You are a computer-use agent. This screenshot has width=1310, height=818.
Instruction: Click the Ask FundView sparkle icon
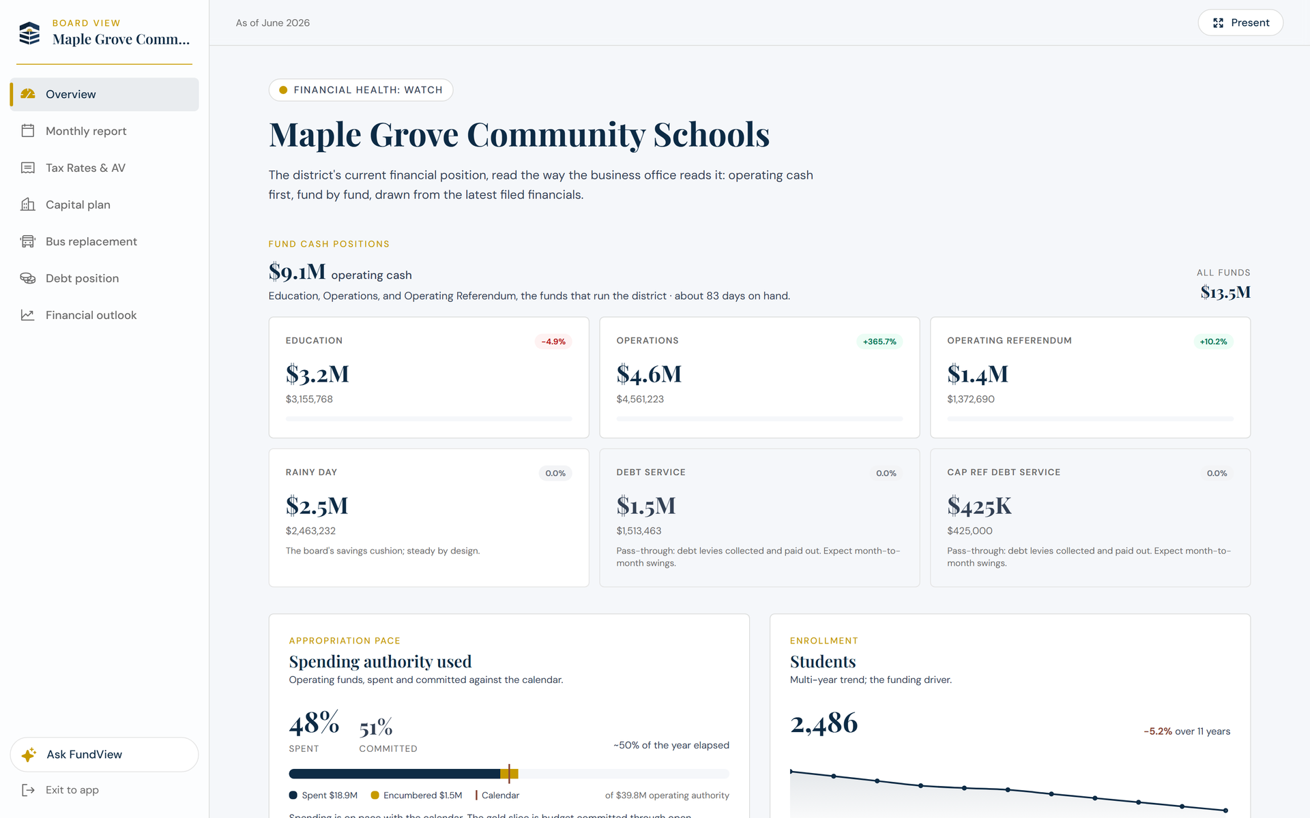click(29, 755)
